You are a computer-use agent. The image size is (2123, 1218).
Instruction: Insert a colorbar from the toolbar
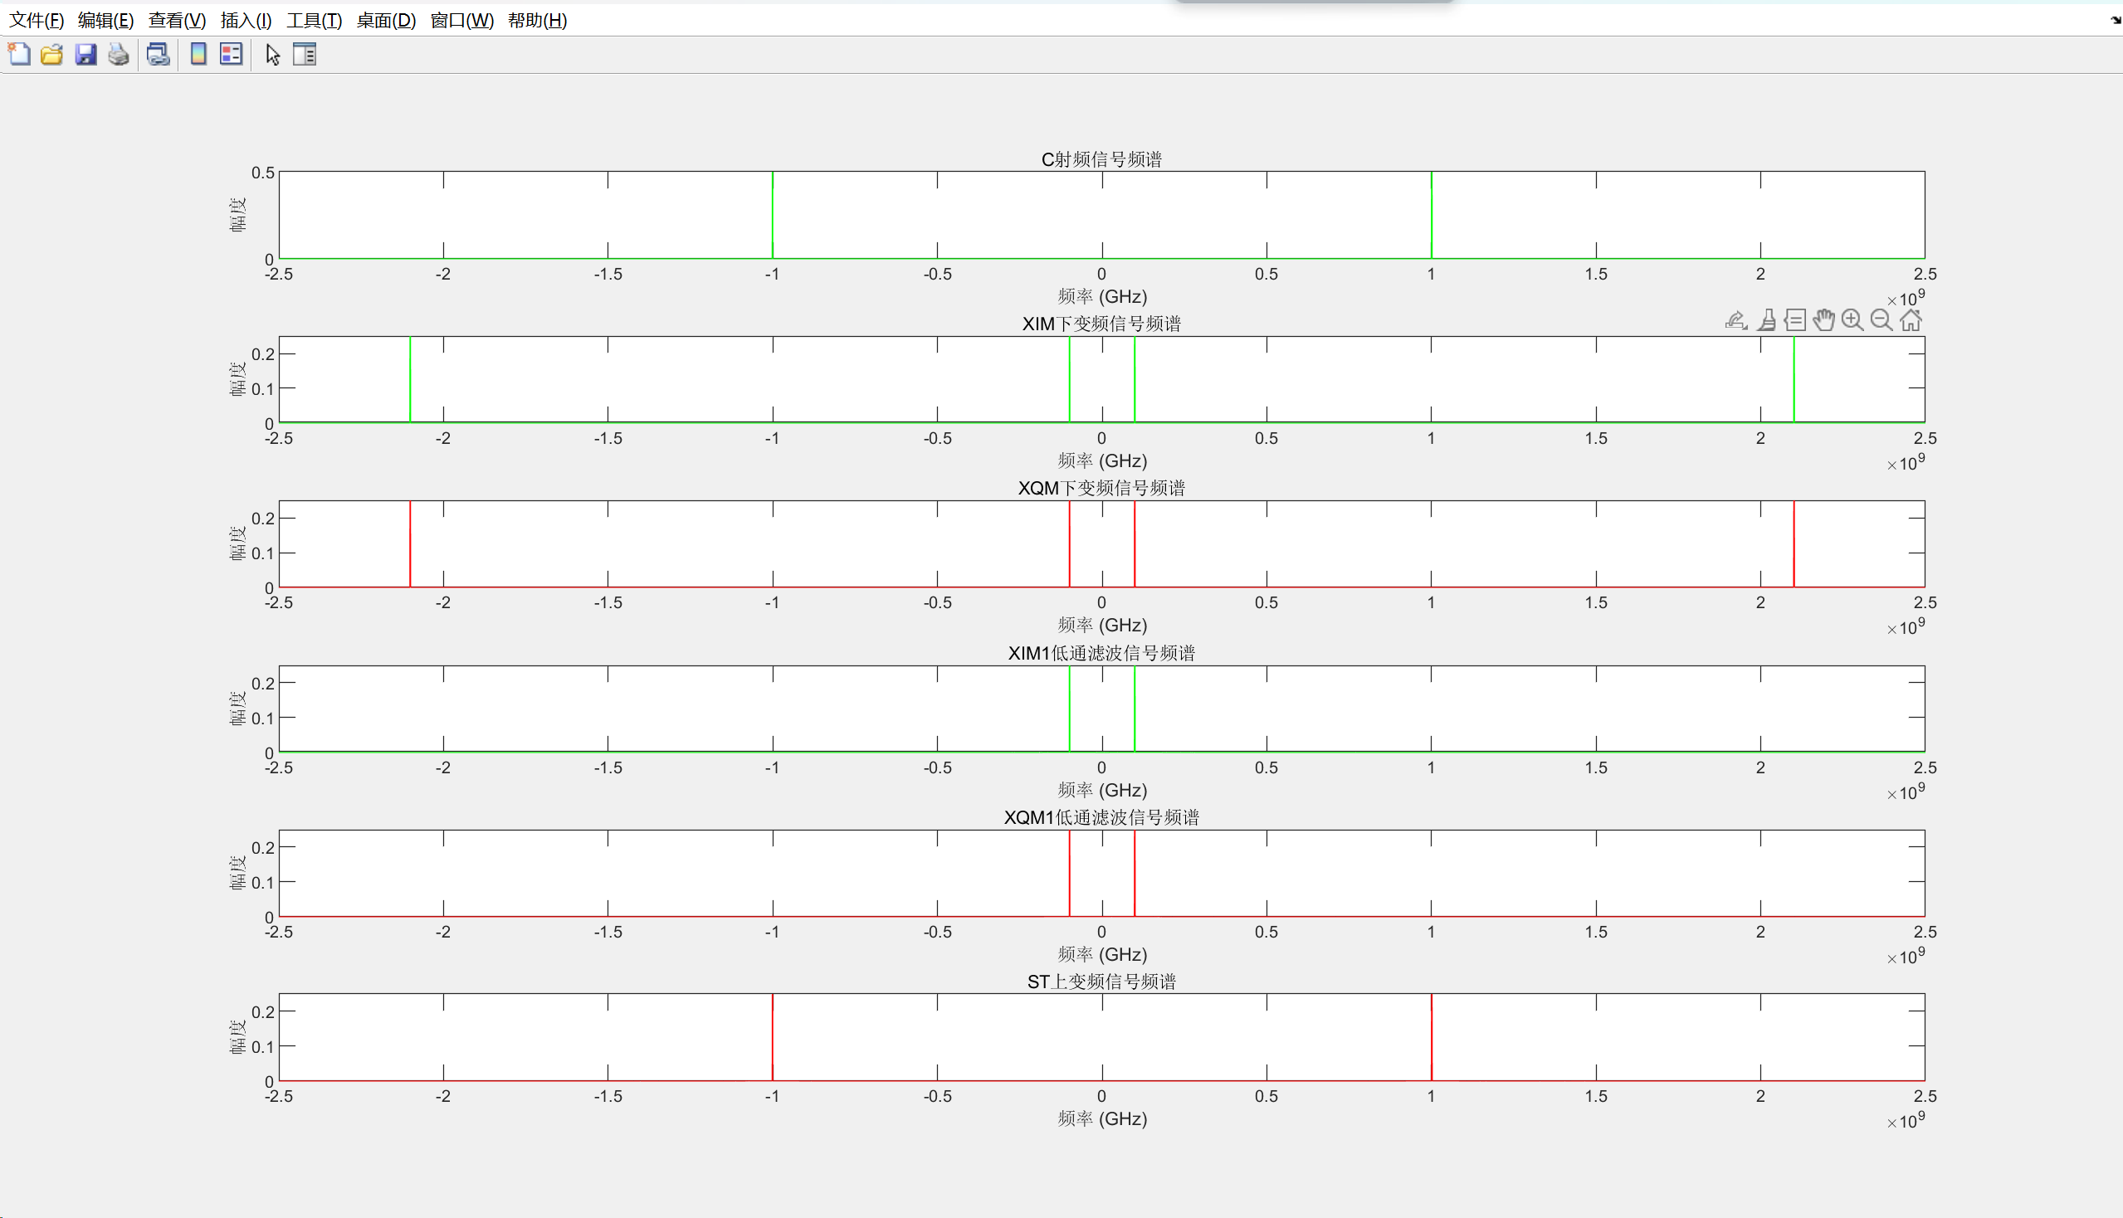(x=198, y=55)
